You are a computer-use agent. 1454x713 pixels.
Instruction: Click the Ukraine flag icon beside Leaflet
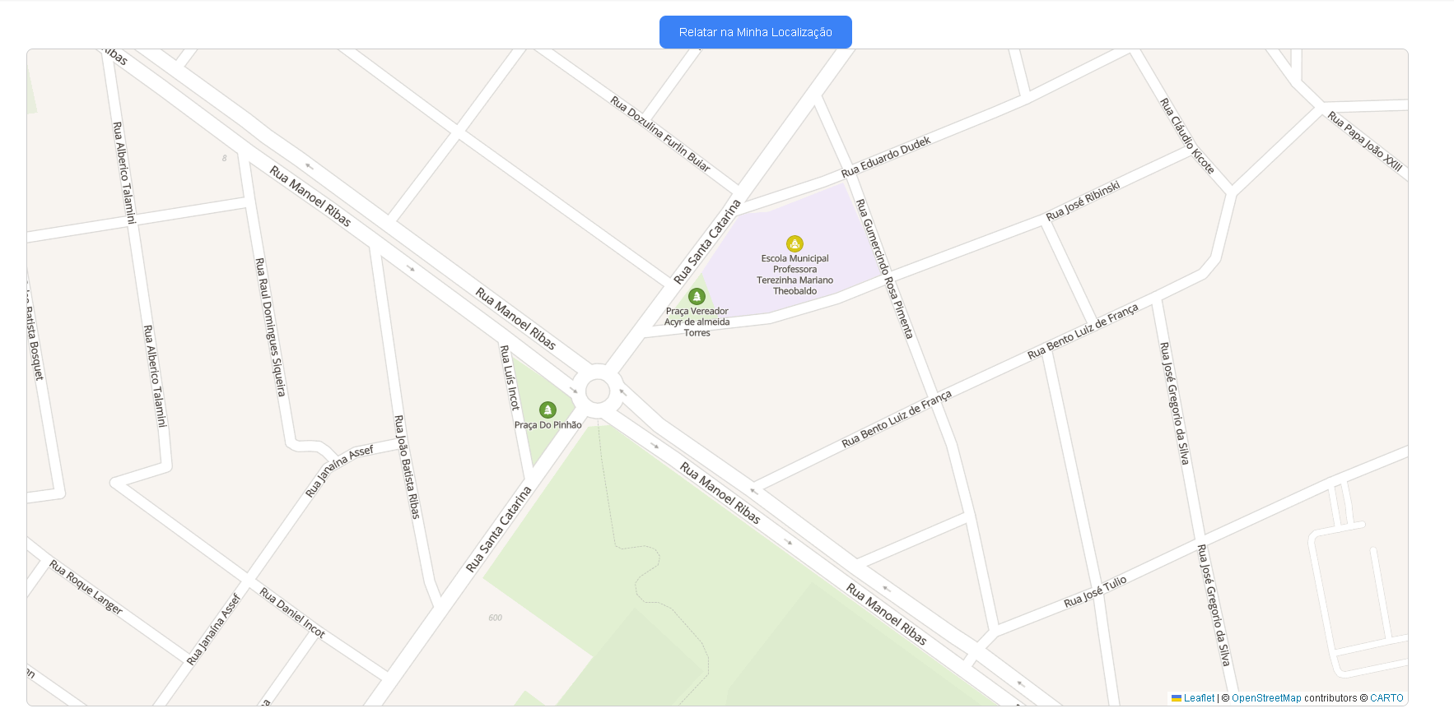coord(1177,698)
